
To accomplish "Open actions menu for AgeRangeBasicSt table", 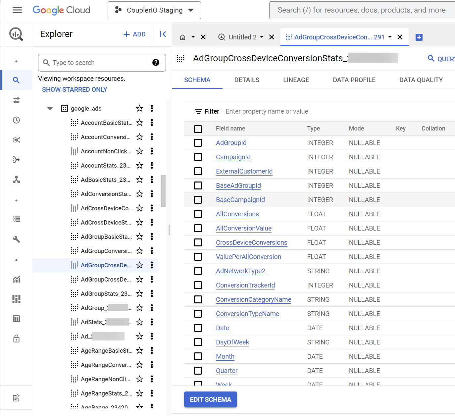I will point(152,350).
